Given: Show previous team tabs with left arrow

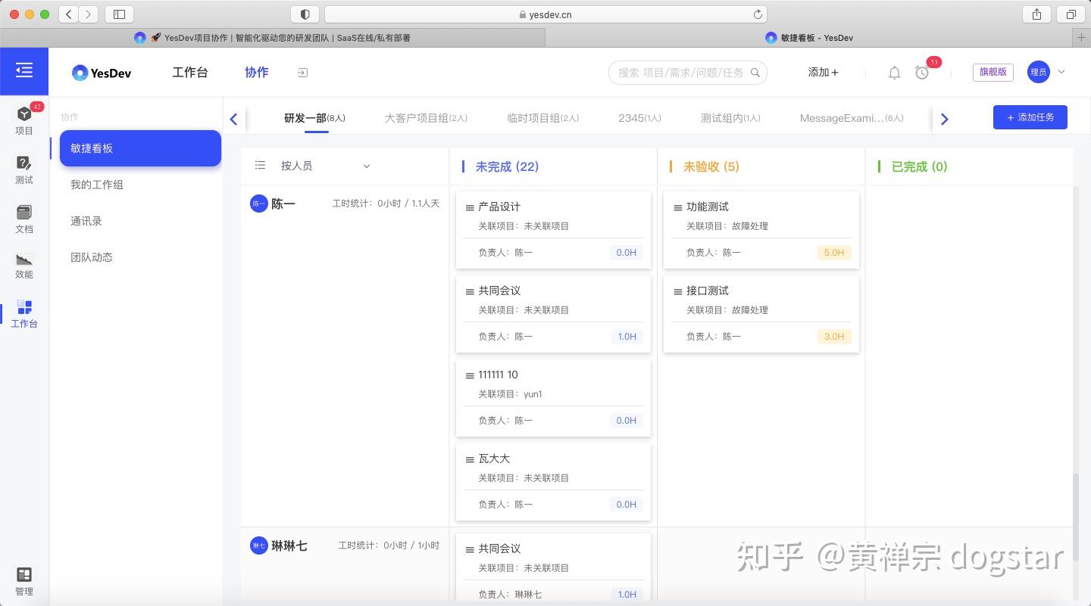Looking at the screenshot, I should [233, 119].
